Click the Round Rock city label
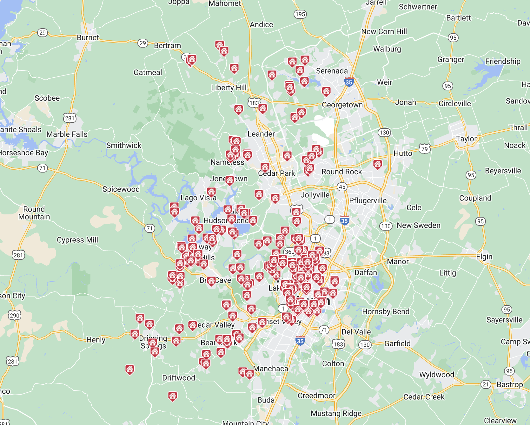530x425 pixels. [x=341, y=172]
